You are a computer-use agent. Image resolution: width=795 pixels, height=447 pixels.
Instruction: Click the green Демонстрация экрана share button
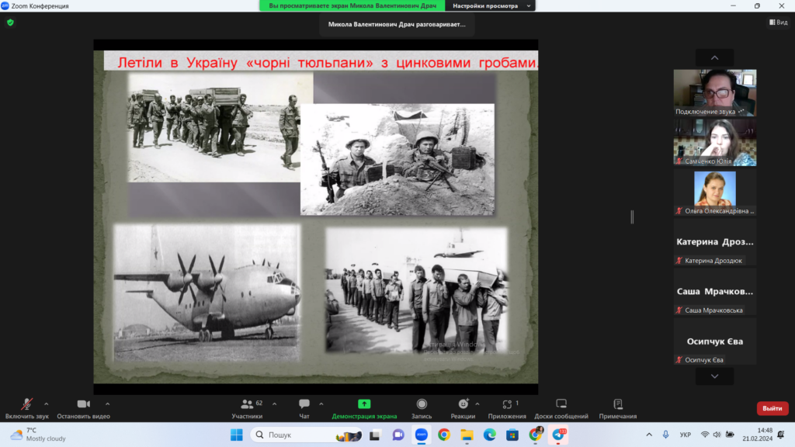coord(364,404)
